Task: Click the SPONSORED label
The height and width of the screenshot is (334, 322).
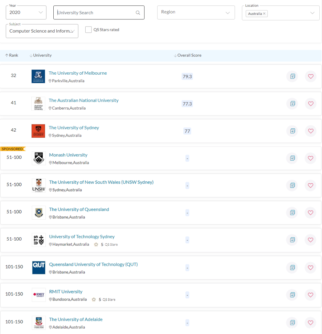Action: pos(13,149)
